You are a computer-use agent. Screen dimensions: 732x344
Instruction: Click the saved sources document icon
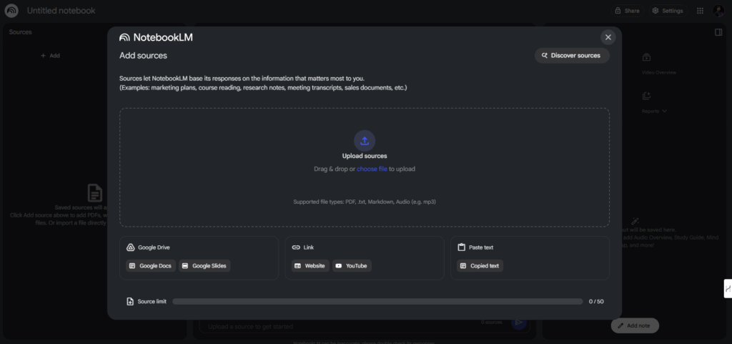click(x=95, y=193)
